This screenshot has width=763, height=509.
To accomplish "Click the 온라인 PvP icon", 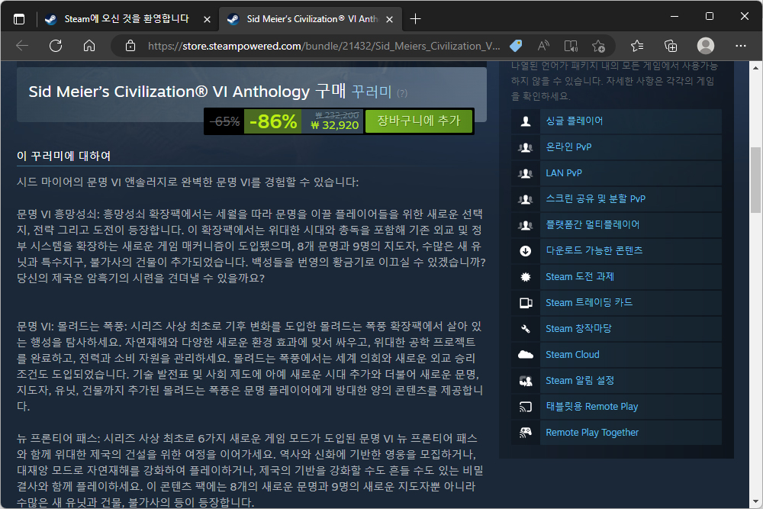I will 526,147.
